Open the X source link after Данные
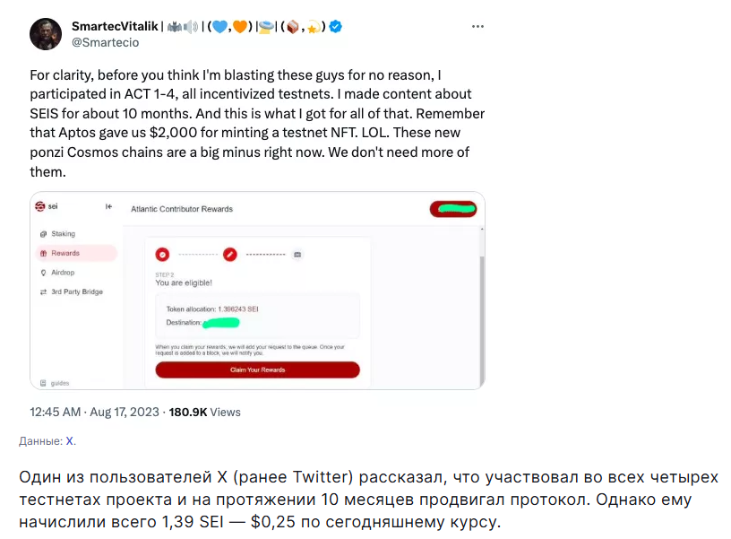Viewport: 731px width, 539px height. [71, 441]
